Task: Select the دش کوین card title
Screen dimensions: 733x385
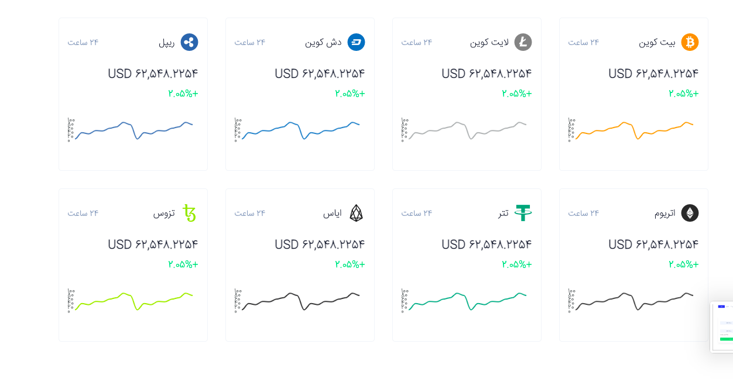Action: coord(323,43)
